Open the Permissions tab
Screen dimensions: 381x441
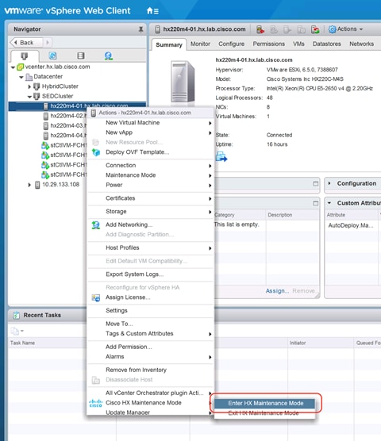coord(269,44)
